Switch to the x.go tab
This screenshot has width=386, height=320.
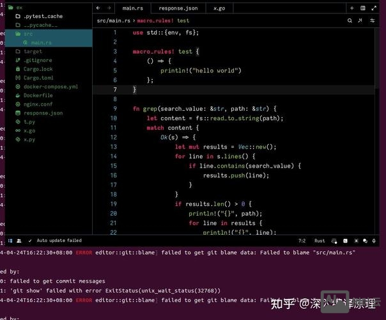(219, 8)
